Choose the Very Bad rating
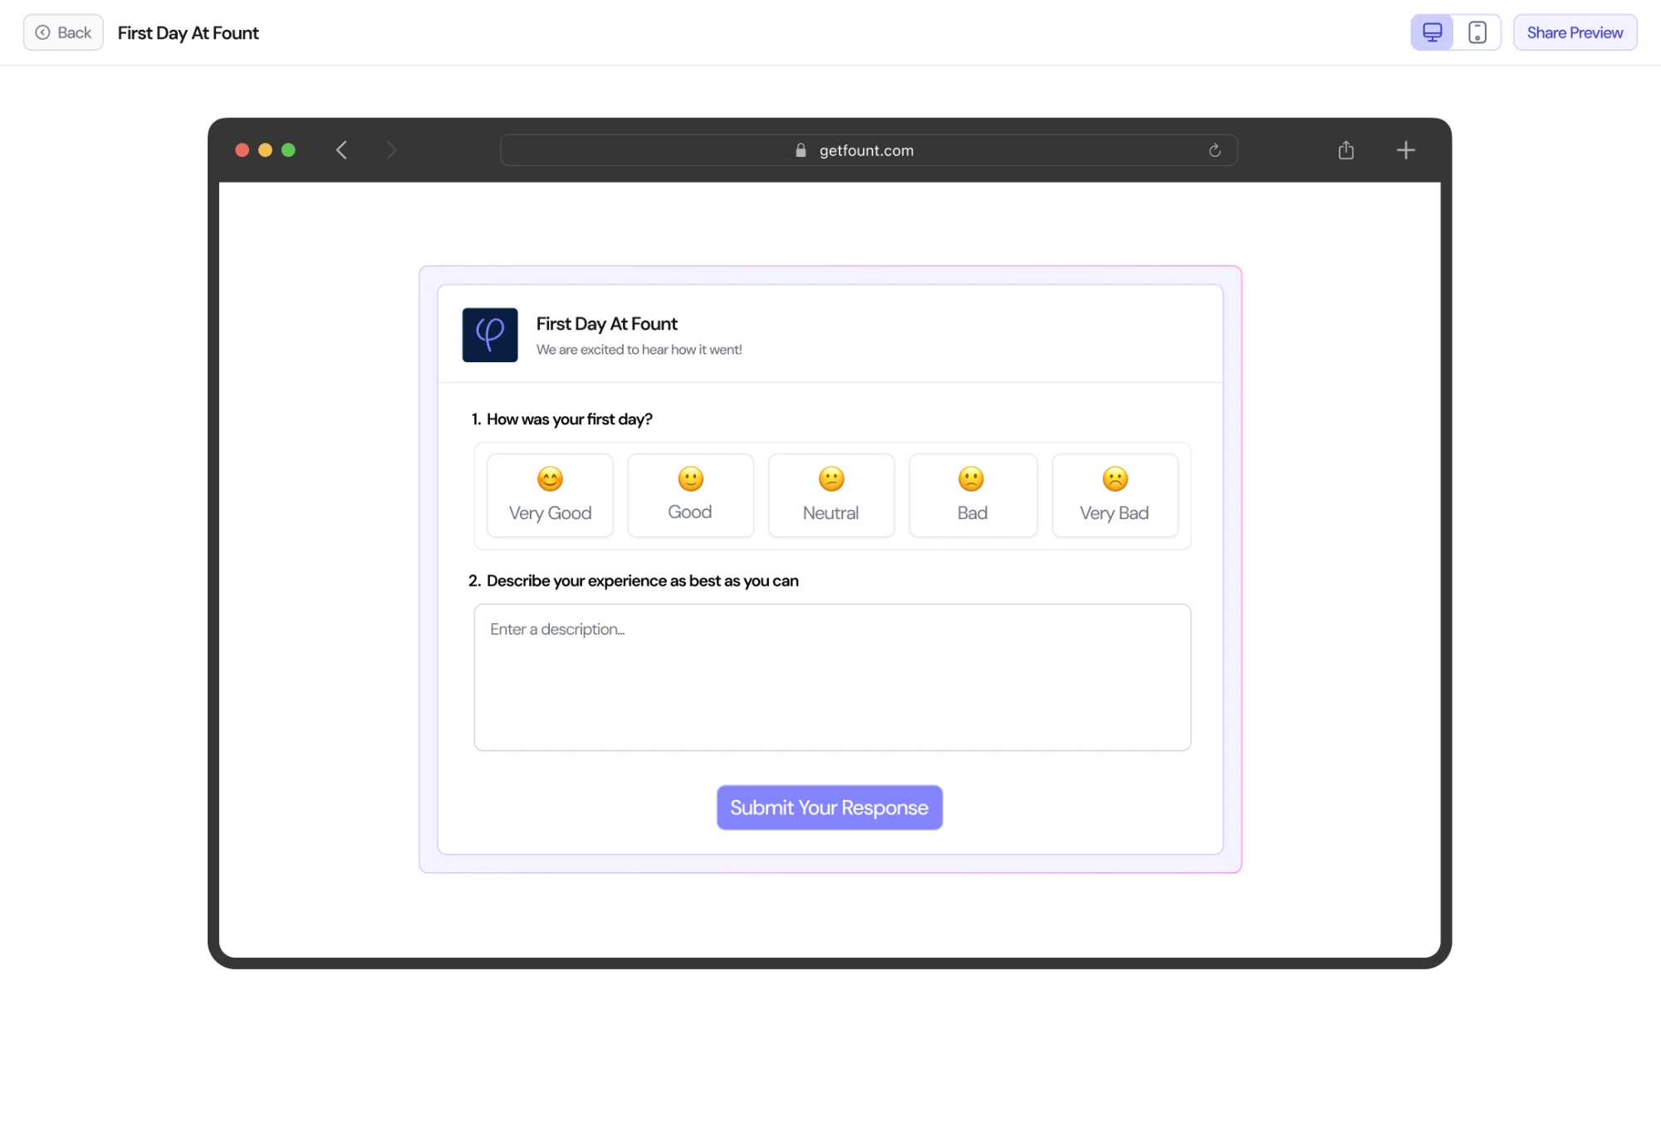 point(1115,496)
